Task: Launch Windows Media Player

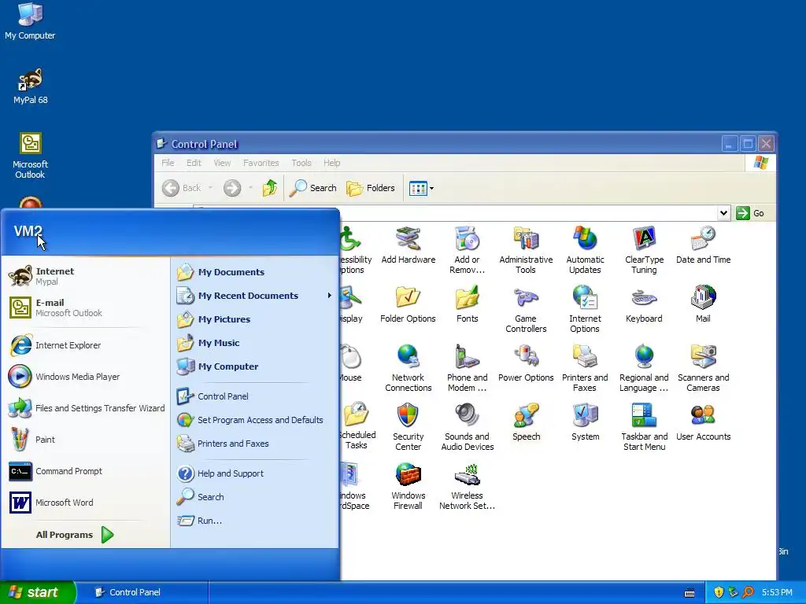Action: 87,377
